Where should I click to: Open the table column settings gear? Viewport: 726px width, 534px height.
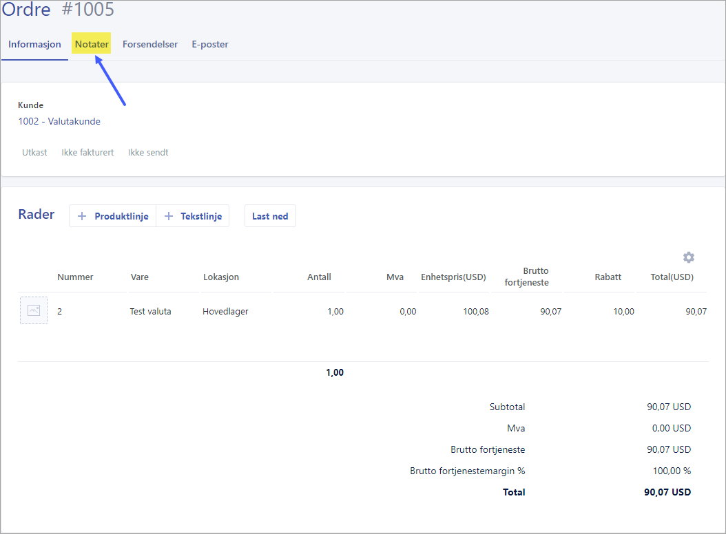tap(688, 257)
